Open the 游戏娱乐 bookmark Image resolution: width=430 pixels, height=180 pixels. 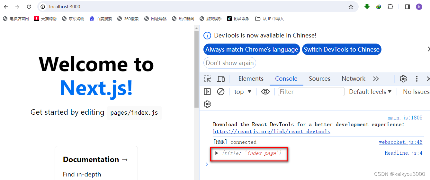[211, 19]
